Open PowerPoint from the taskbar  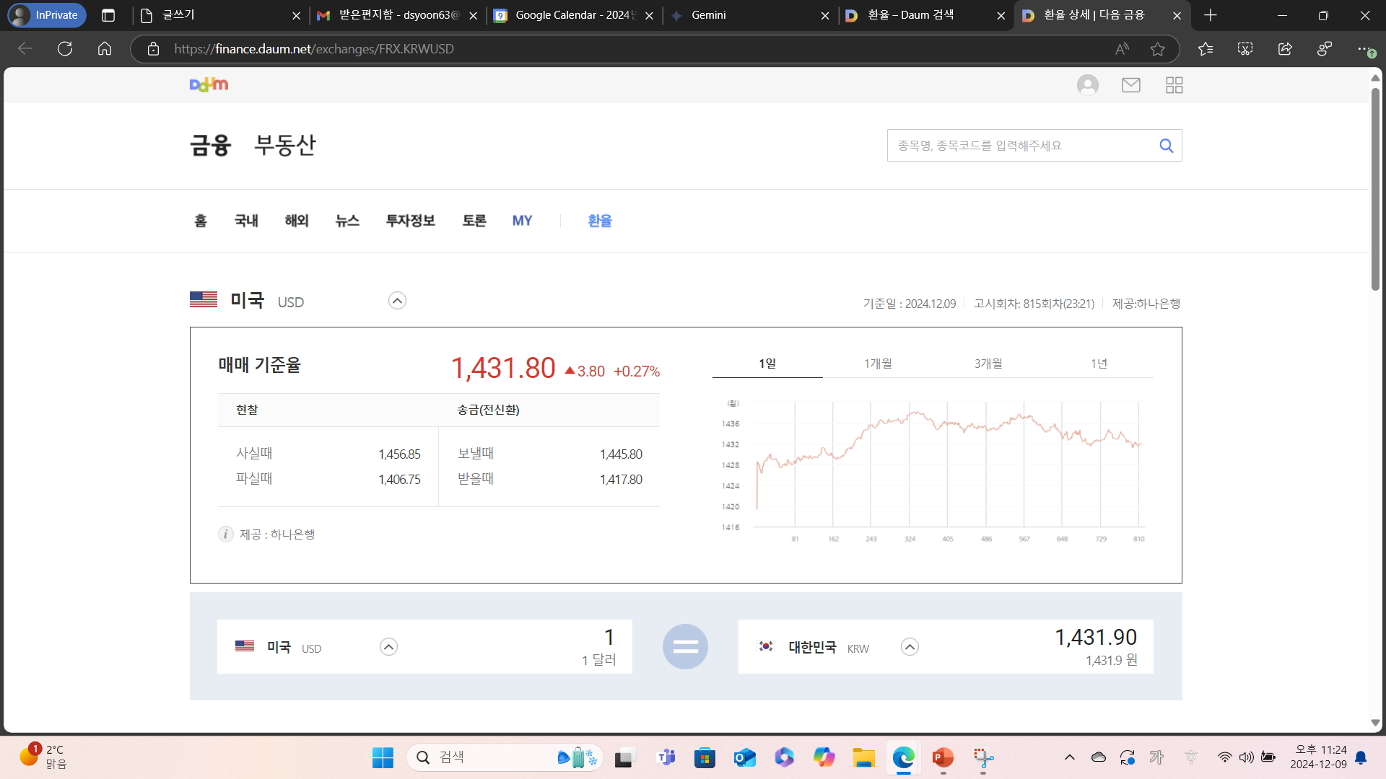(x=942, y=757)
